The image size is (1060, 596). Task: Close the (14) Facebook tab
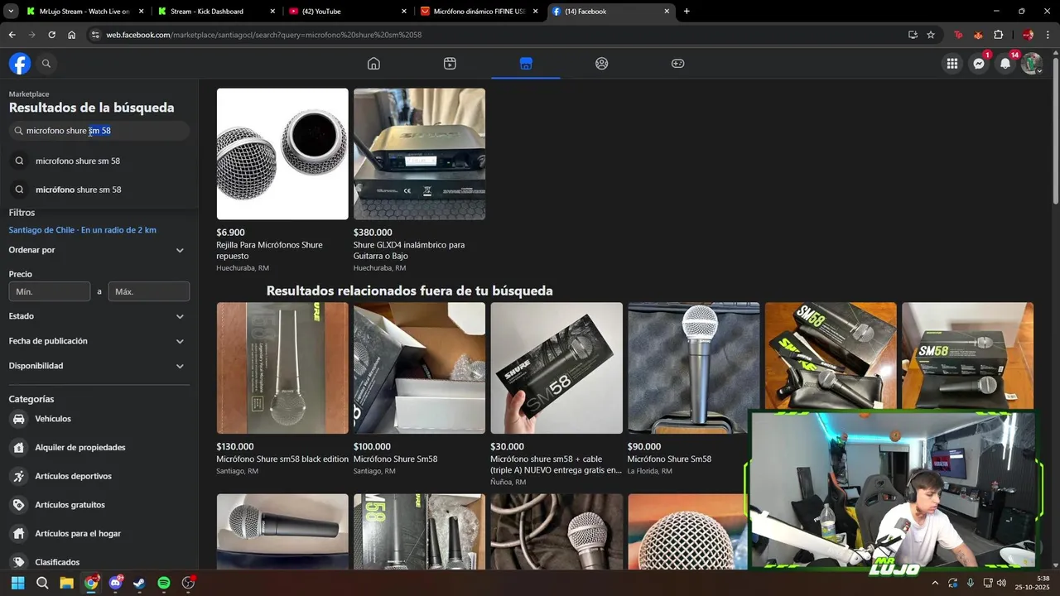[x=667, y=12]
